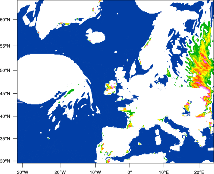The image size is (214, 174).
Task: Click the 60°N latitude label
Action: tap(5, 20)
